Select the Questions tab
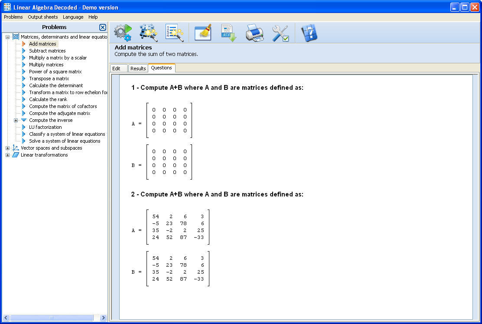Viewport: 482px width, 324px height. pos(162,68)
